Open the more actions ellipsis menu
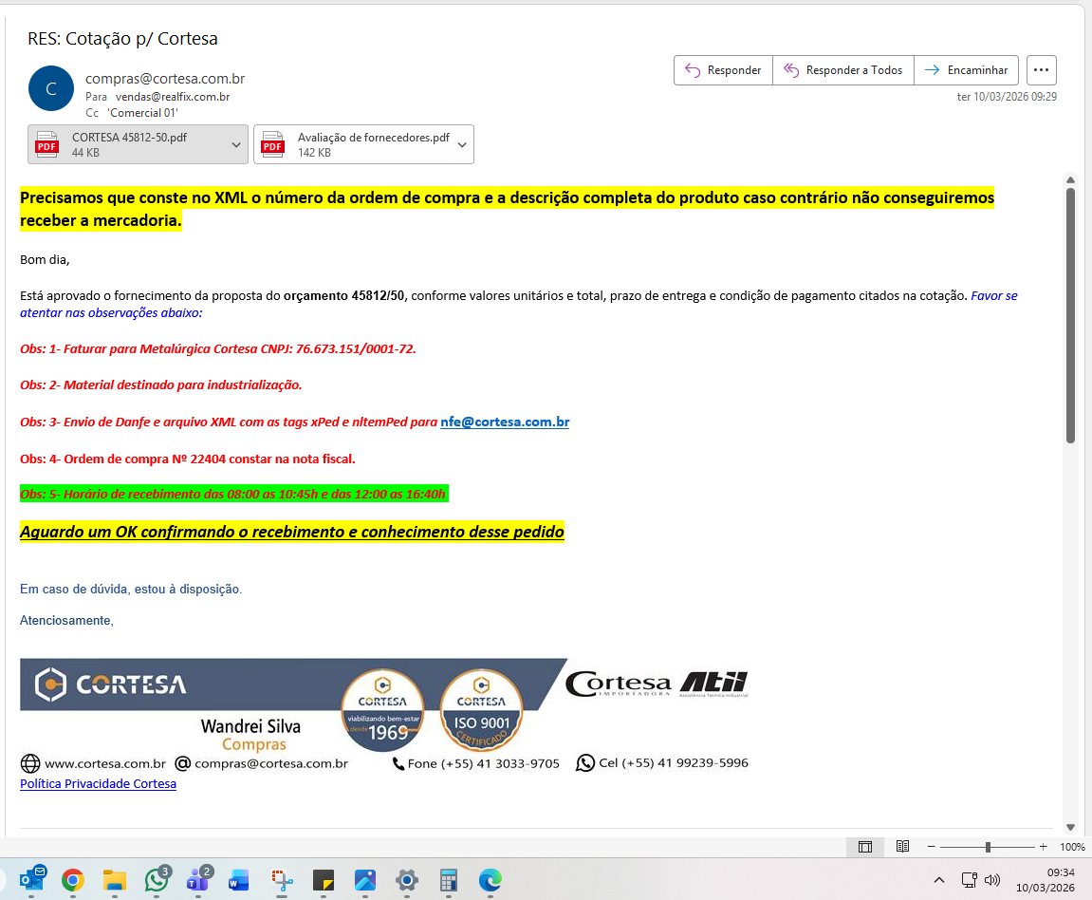 click(x=1041, y=70)
